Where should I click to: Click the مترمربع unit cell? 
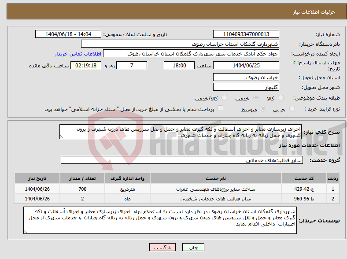click(127, 189)
